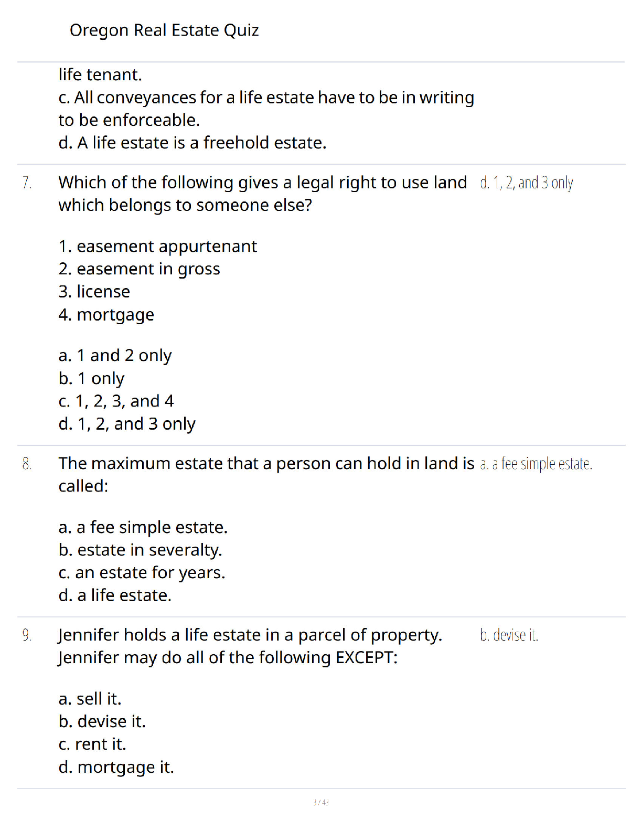Select option 'd. 1, 2, and 3 only' in list
642x831 pixels.
click(127, 424)
